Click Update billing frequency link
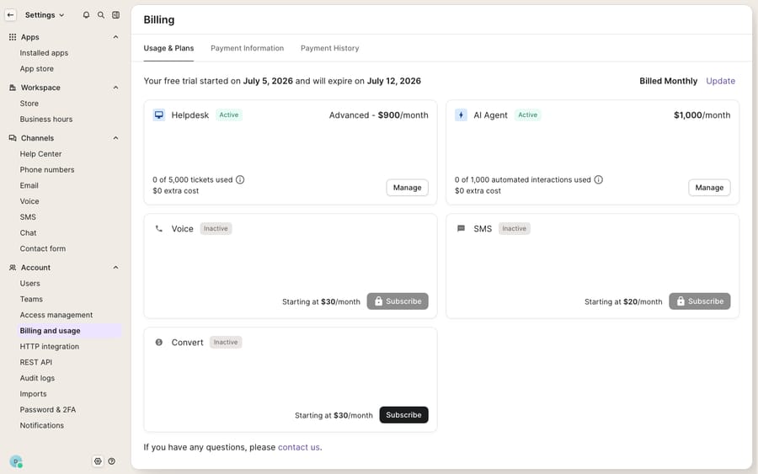The width and height of the screenshot is (758, 474). [x=720, y=81]
